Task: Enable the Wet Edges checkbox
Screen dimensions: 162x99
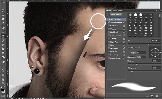Action: click(x=109, y=48)
